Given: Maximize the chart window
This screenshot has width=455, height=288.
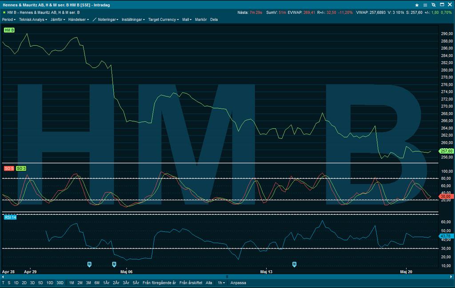Looking at the screenshot, I should 442,4.
